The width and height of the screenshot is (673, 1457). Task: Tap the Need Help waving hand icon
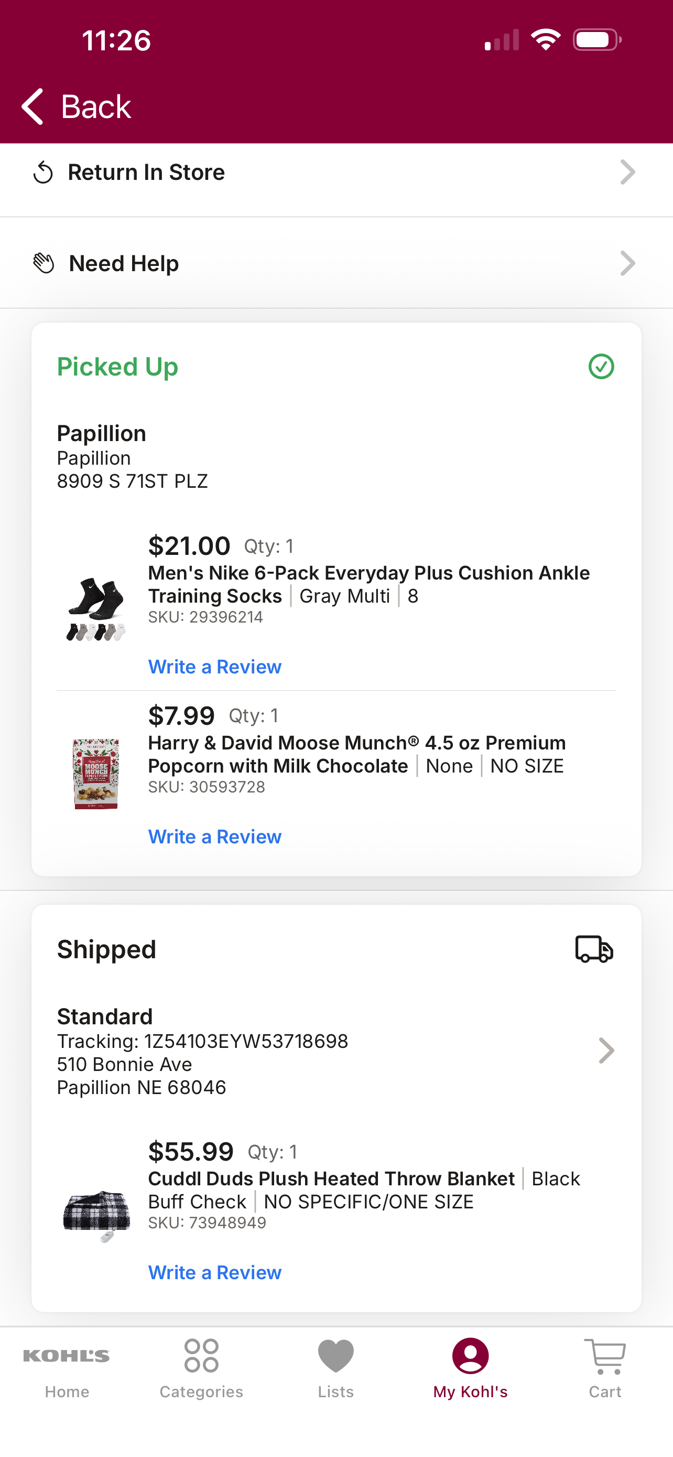coord(44,263)
